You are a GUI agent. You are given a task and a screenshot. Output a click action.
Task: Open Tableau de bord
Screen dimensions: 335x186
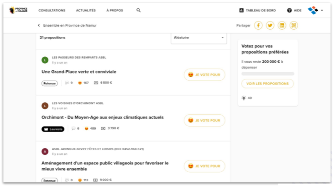tap(261, 10)
